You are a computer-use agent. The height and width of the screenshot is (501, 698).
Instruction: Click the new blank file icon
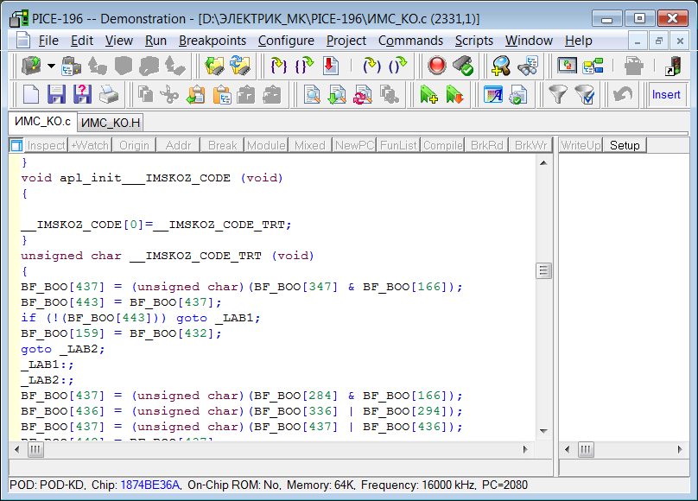(31, 94)
